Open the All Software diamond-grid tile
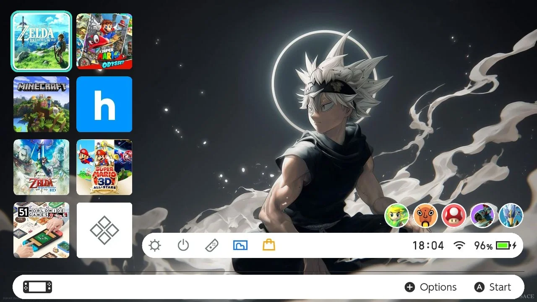This screenshot has width=537, height=302. (x=104, y=230)
